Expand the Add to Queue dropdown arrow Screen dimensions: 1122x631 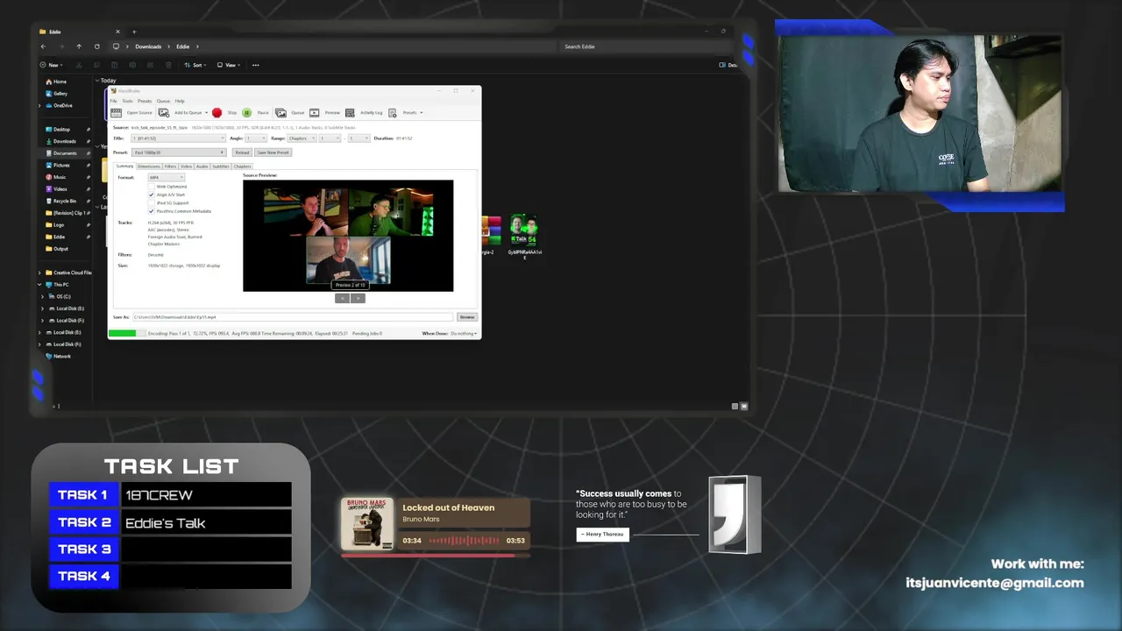[206, 113]
